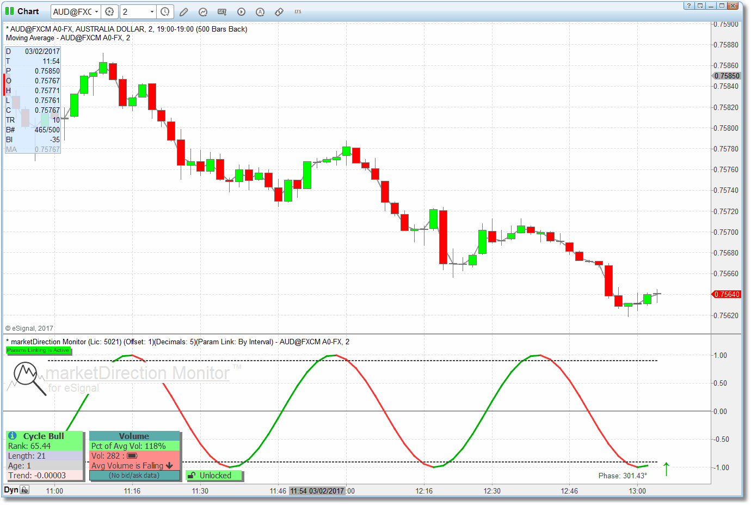
Task: Click the 1.00 oscillator axis label
Action: 721,355
